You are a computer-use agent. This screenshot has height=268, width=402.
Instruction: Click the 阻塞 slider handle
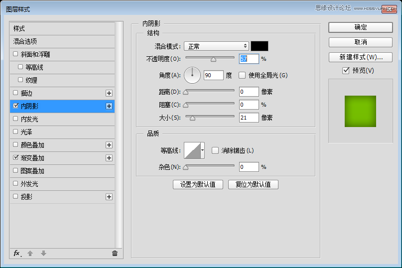click(186, 105)
